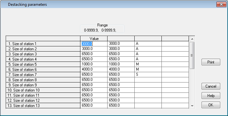Click row label '8. Size of station 8'
The image size is (228, 116).
point(43,80)
